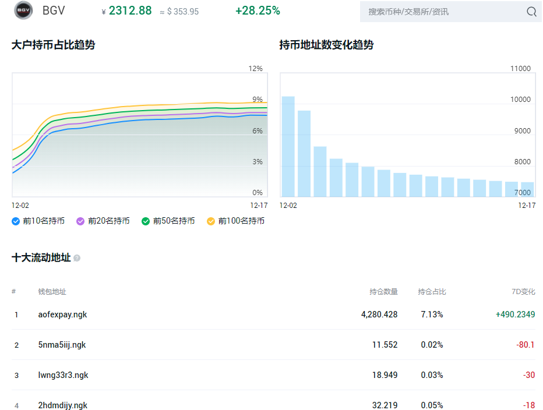Click the 持仓占比 column header
The width and height of the screenshot is (543, 410).
(x=432, y=292)
